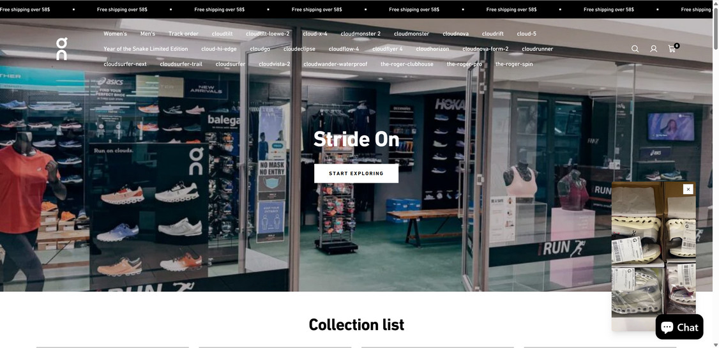Click the page vertical scrollbar
The width and height of the screenshot is (719, 348).
pos(716,174)
